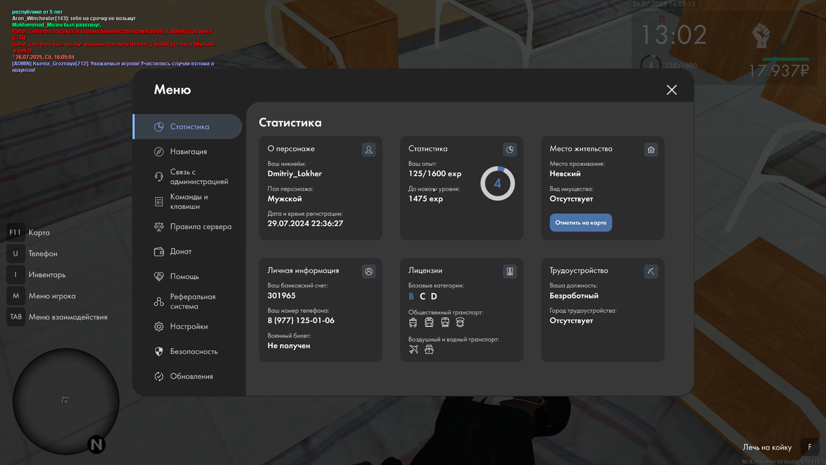The height and width of the screenshot is (465, 826).
Task: Click phone number 8 (977) 125-01-06
Action: pyautogui.click(x=301, y=320)
